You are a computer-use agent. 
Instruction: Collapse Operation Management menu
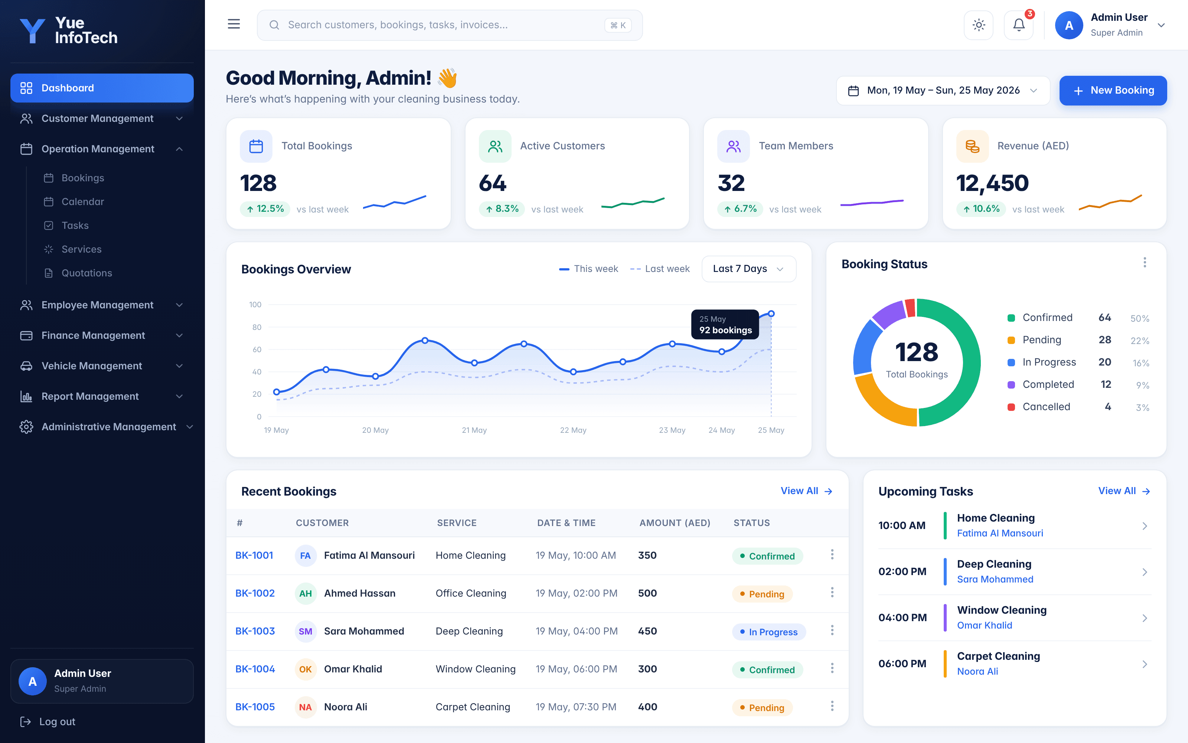pos(102,149)
